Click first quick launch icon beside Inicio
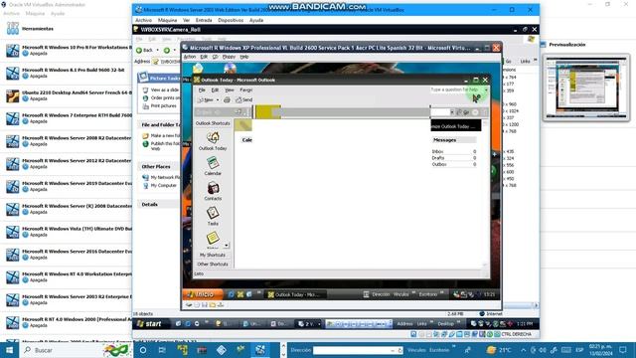The height and width of the screenshot is (358, 636). [231, 294]
